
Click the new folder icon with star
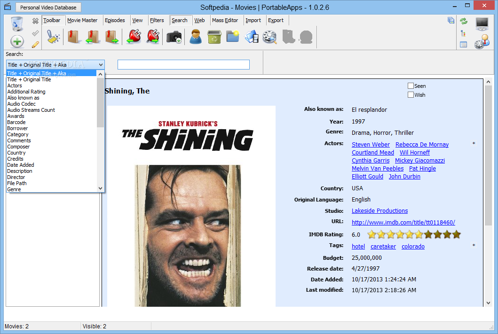coord(233,36)
